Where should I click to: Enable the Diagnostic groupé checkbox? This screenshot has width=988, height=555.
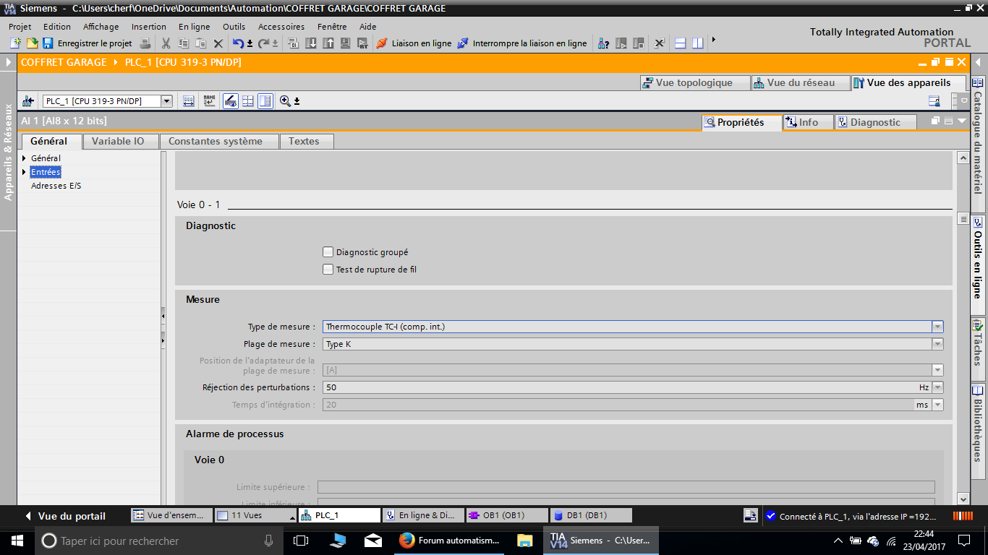click(x=328, y=252)
